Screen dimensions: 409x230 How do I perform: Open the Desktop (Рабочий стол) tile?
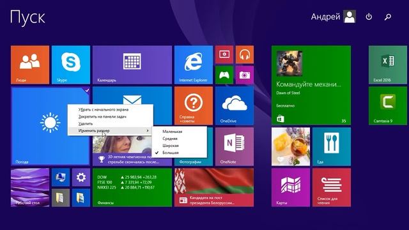[30, 187]
